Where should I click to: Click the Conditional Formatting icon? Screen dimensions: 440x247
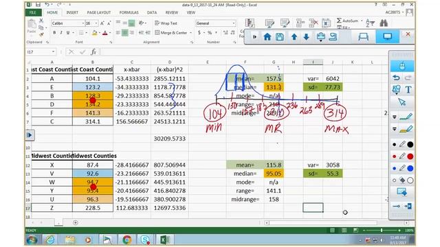pyautogui.click(x=250, y=23)
